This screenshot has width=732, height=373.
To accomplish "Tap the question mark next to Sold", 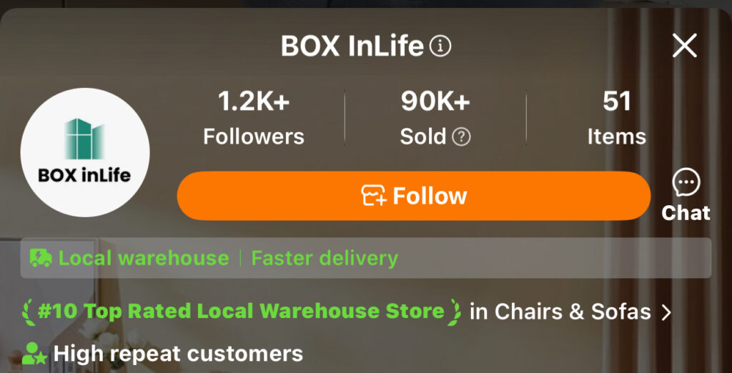I will click(x=461, y=137).
